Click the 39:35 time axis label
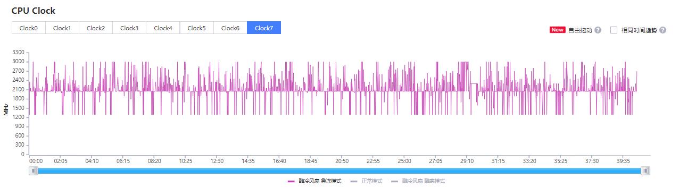 pyautogui.click(x=623, y=161)
